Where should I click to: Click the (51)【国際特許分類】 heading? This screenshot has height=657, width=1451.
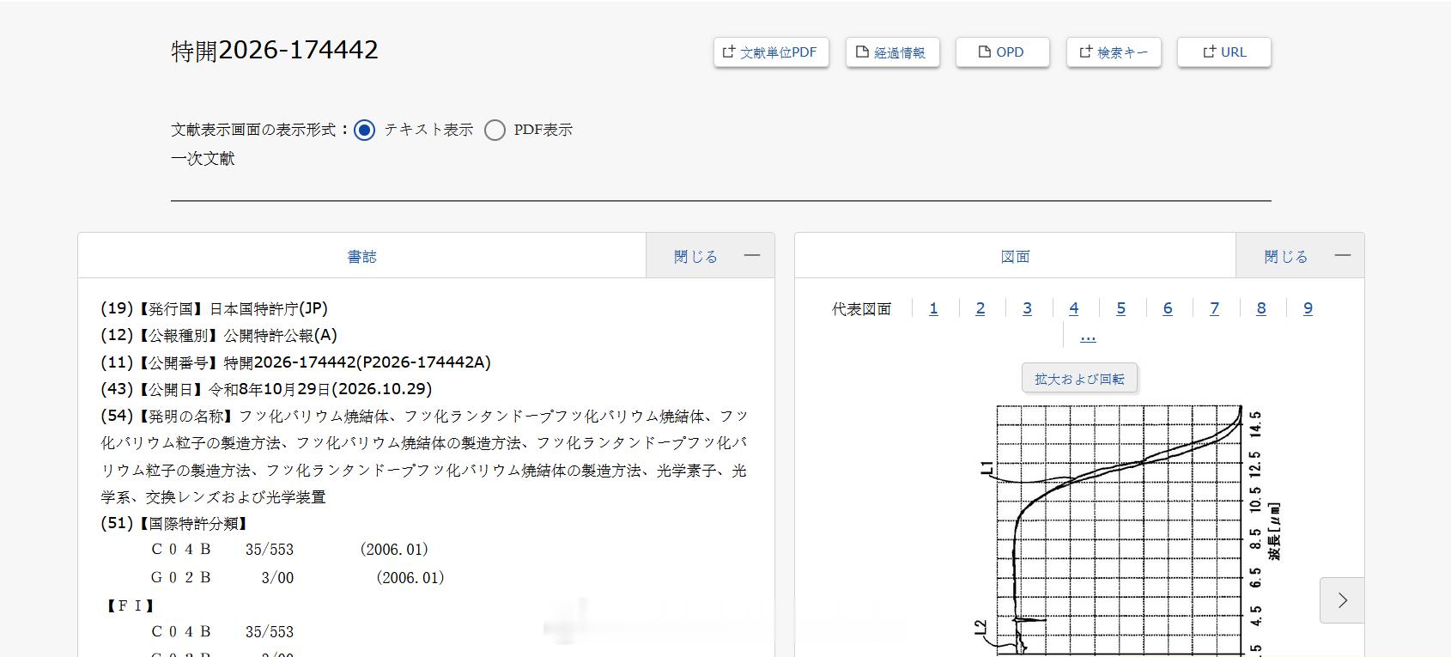pyautogui.click(x=175, y=523)
